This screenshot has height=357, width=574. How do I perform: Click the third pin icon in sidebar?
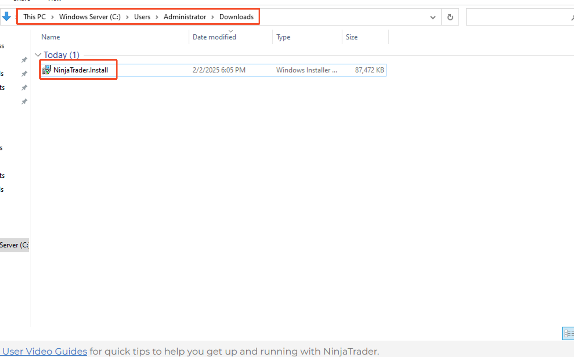pyautogui.click(x=24, y=88)
